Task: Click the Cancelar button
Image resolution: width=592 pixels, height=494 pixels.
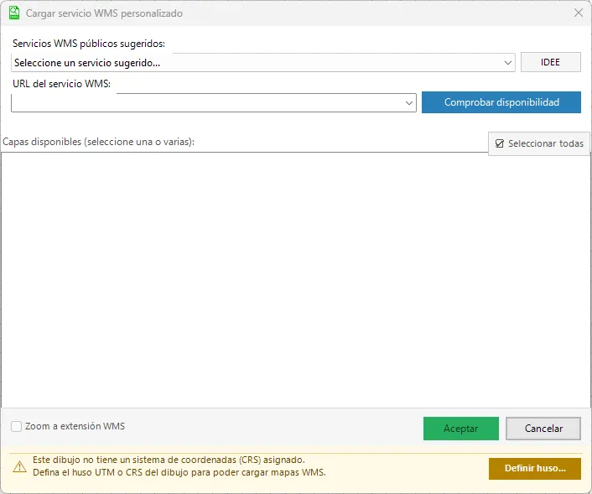Action: (543, 429)
